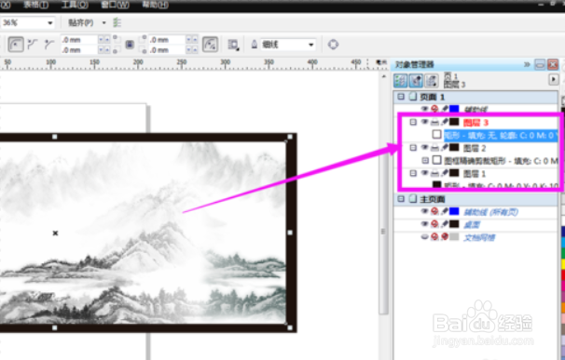Viewport: 565px width, 360px height.
Task: Toggle print icon on 页面 1 辅助线 layer
Action: [x=434, y=109]
